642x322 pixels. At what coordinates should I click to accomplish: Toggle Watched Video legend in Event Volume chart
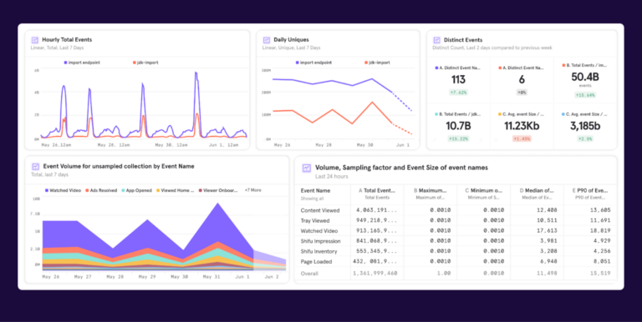(x=63, y=190)
